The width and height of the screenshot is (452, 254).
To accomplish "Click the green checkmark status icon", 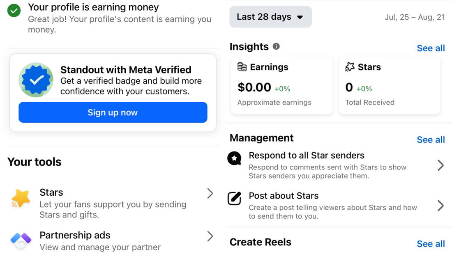I will point(14,11).
